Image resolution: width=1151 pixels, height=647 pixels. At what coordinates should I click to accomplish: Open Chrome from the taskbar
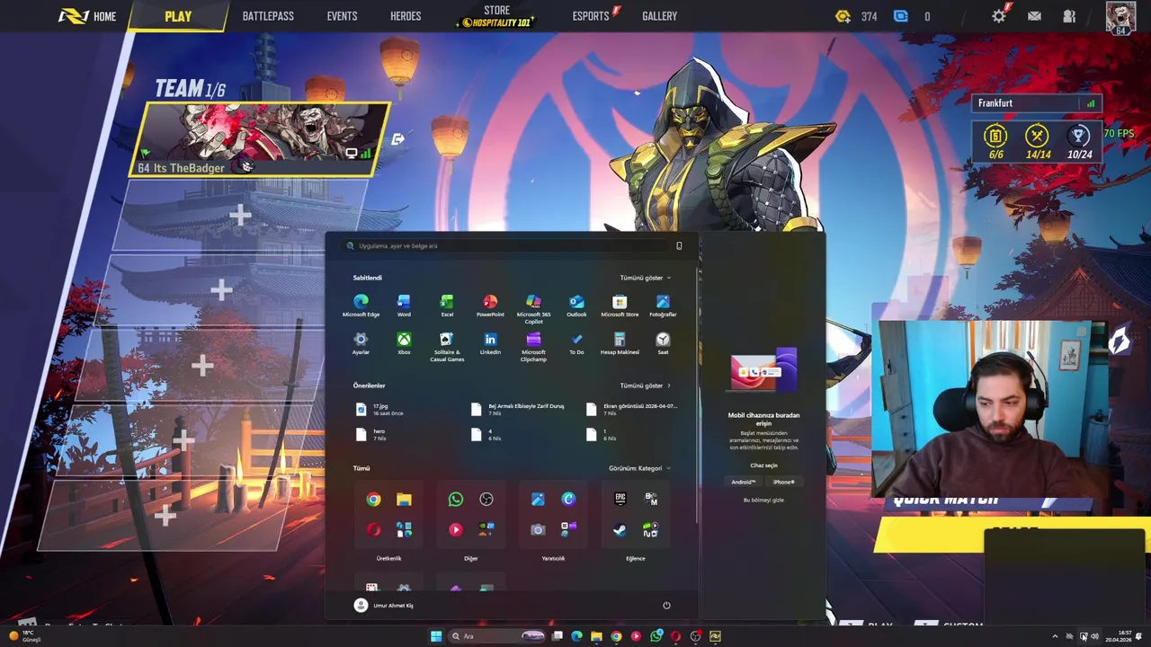616,636
